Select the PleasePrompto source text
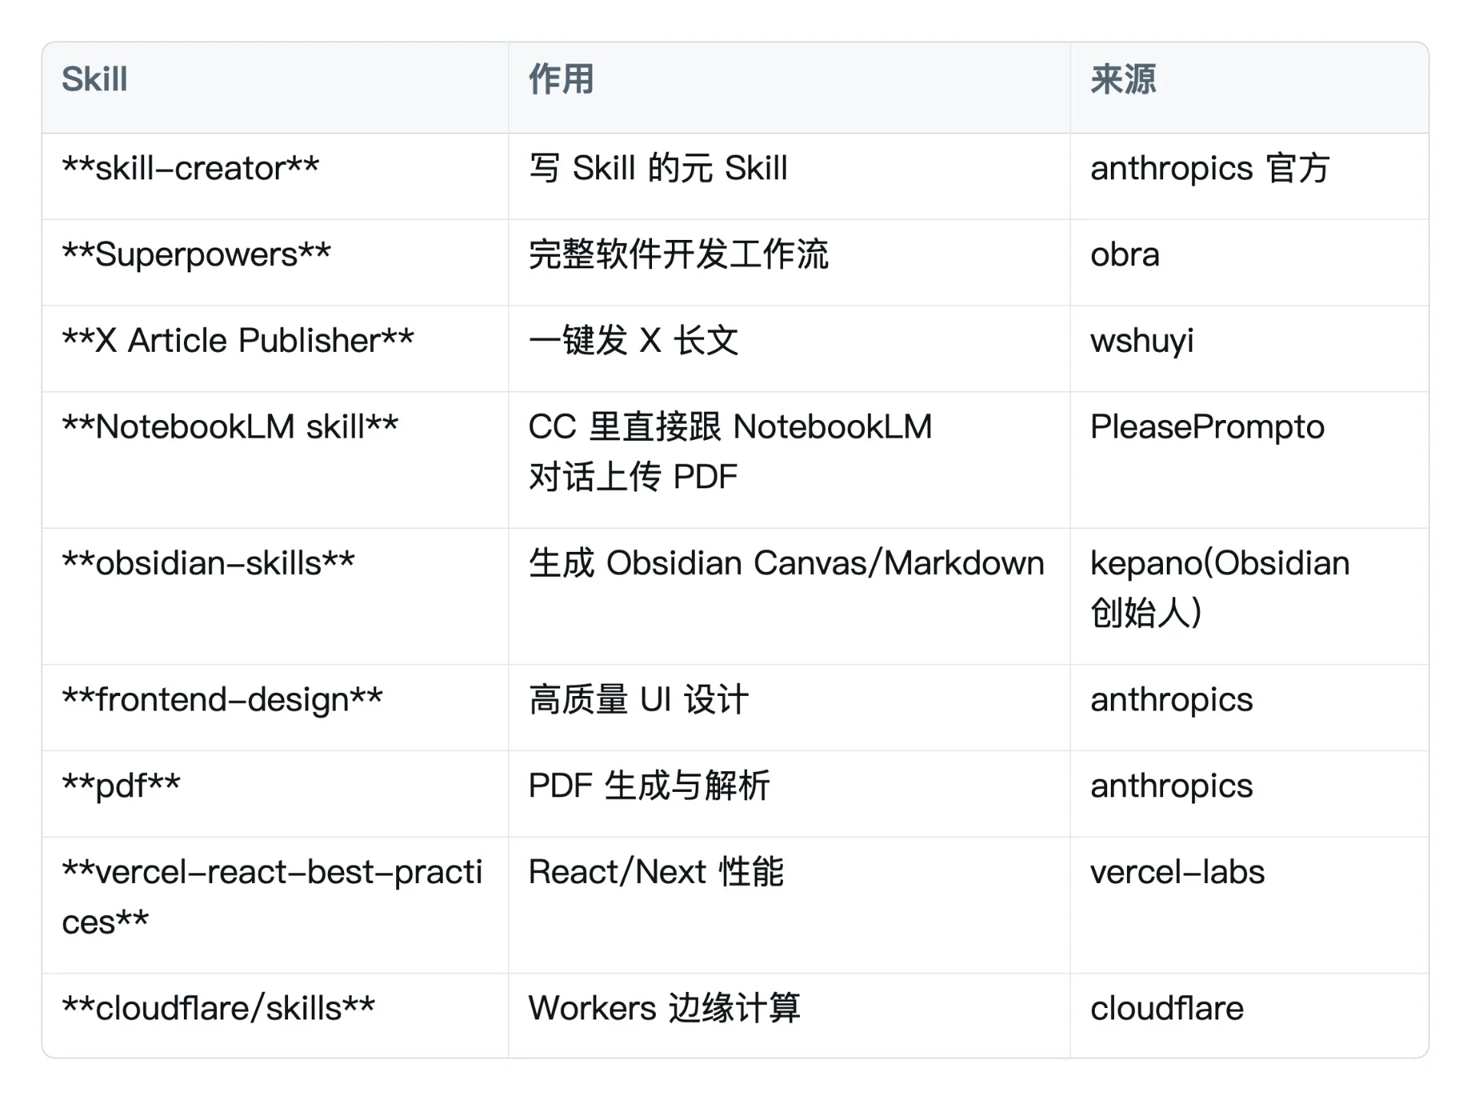The height and width of the screenshot is (1100, 1471). pos(1207,427)
